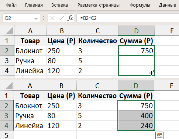Confirm entry with the checkmark icon
Viewport: 179px width, 139px height.
point(61,18)
